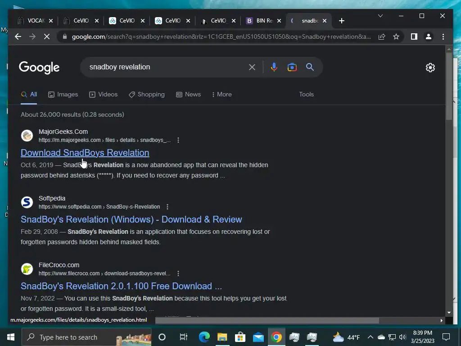Open the tab search chevron
Image resolution: width=461 pixels, height=346 pixels.
(380, 16)
